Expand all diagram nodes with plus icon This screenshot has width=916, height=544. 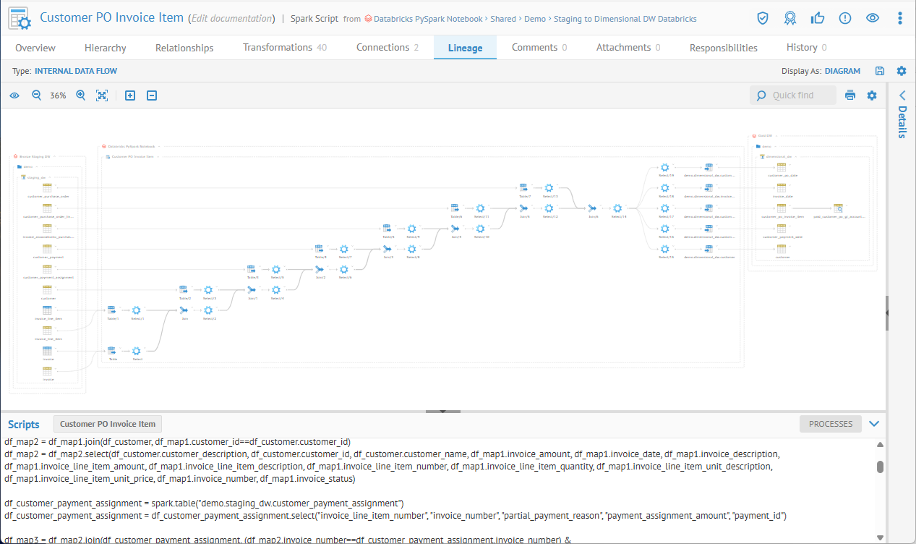coord(130,95)
